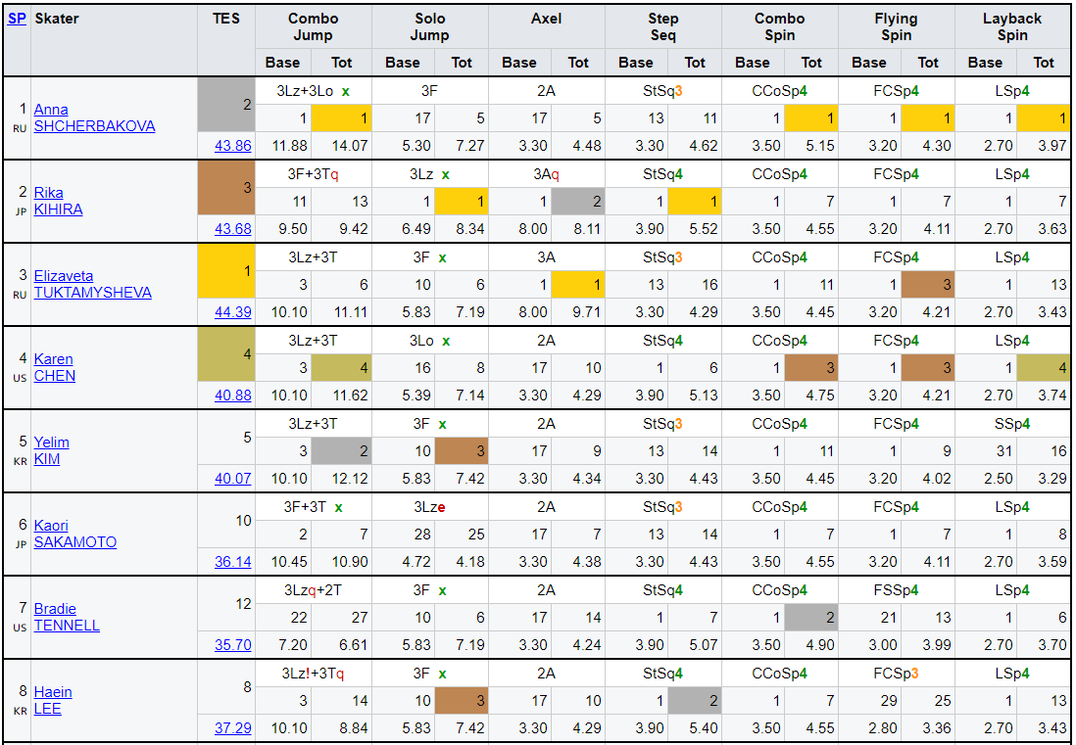Click the Combo Jump column header

tap(313, 26)
